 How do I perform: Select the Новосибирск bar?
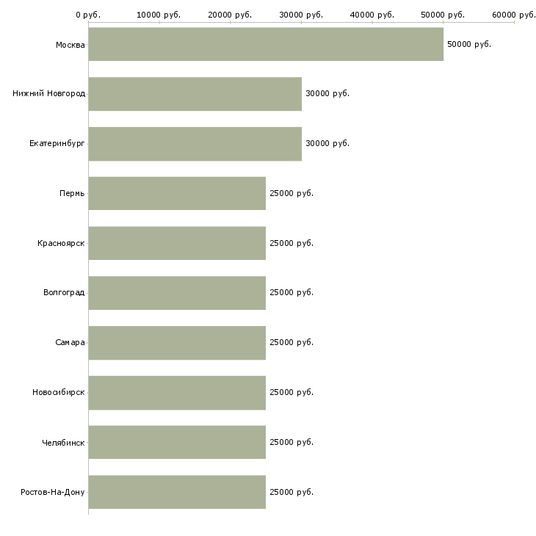click(x=177, y=393)
